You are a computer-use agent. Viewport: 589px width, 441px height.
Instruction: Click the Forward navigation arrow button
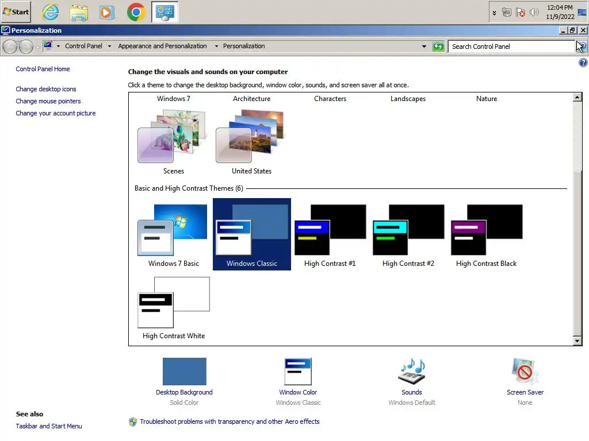26,47
